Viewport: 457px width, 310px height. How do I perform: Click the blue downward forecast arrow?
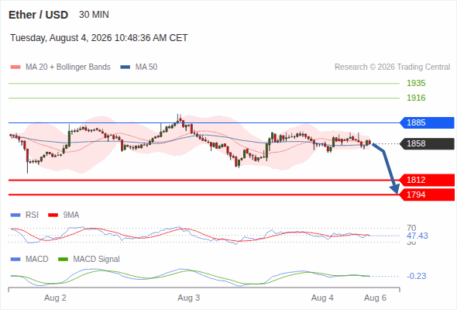tap(387, 168)
